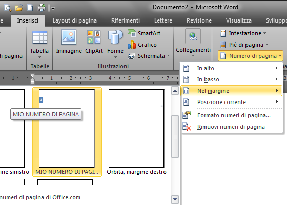Expand the Intestazione dropdown arrow

coord(264,33)
